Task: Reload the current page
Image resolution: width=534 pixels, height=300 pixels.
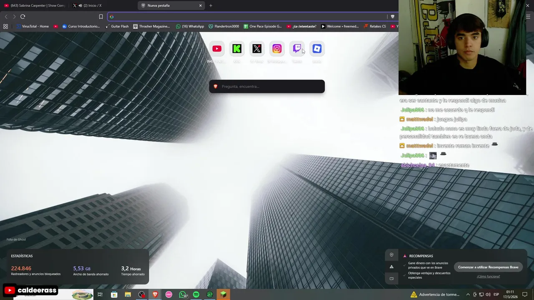Action: coord(23,17)
